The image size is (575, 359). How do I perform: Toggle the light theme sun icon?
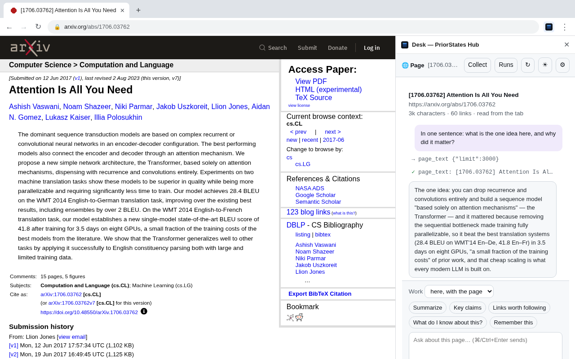pyautogui.click(x=545, y=65)
